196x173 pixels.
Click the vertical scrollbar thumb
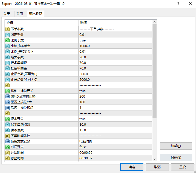click(154, 71)
